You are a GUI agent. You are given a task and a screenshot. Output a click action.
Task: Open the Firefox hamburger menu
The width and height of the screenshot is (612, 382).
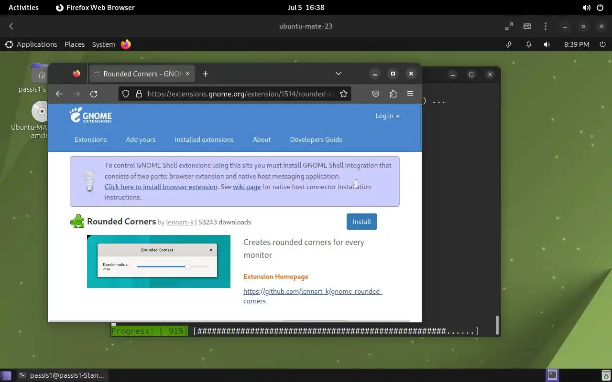(x=410, y=94)
